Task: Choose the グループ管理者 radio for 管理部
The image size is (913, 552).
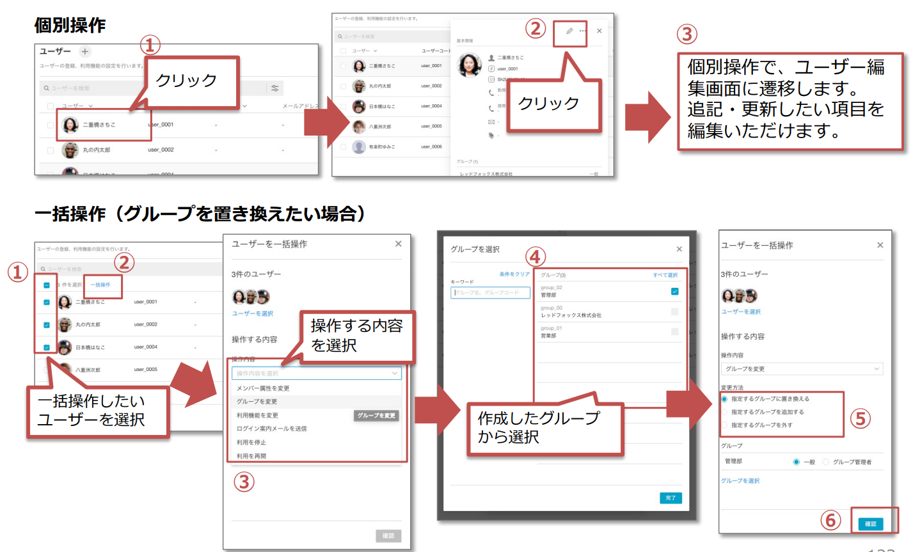Action: (x=825, y=462)
